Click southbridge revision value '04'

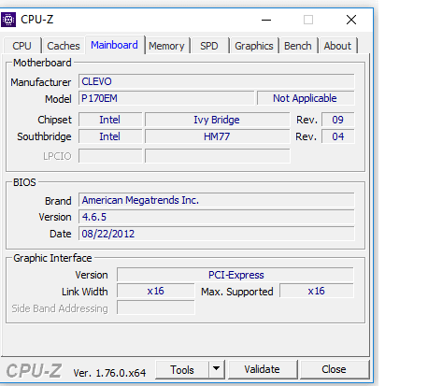coord(338,136)
